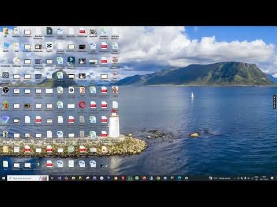Select the blue number-seven shaped desktop icon
Screen dimensions: 277x207
coord(5,120)
